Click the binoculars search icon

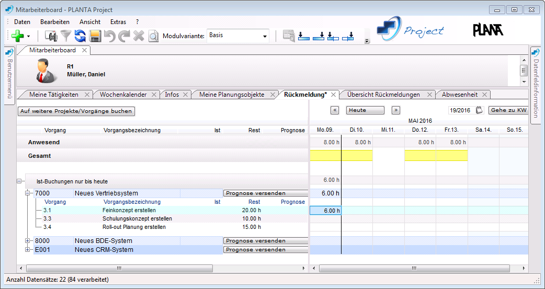(51, 36)
